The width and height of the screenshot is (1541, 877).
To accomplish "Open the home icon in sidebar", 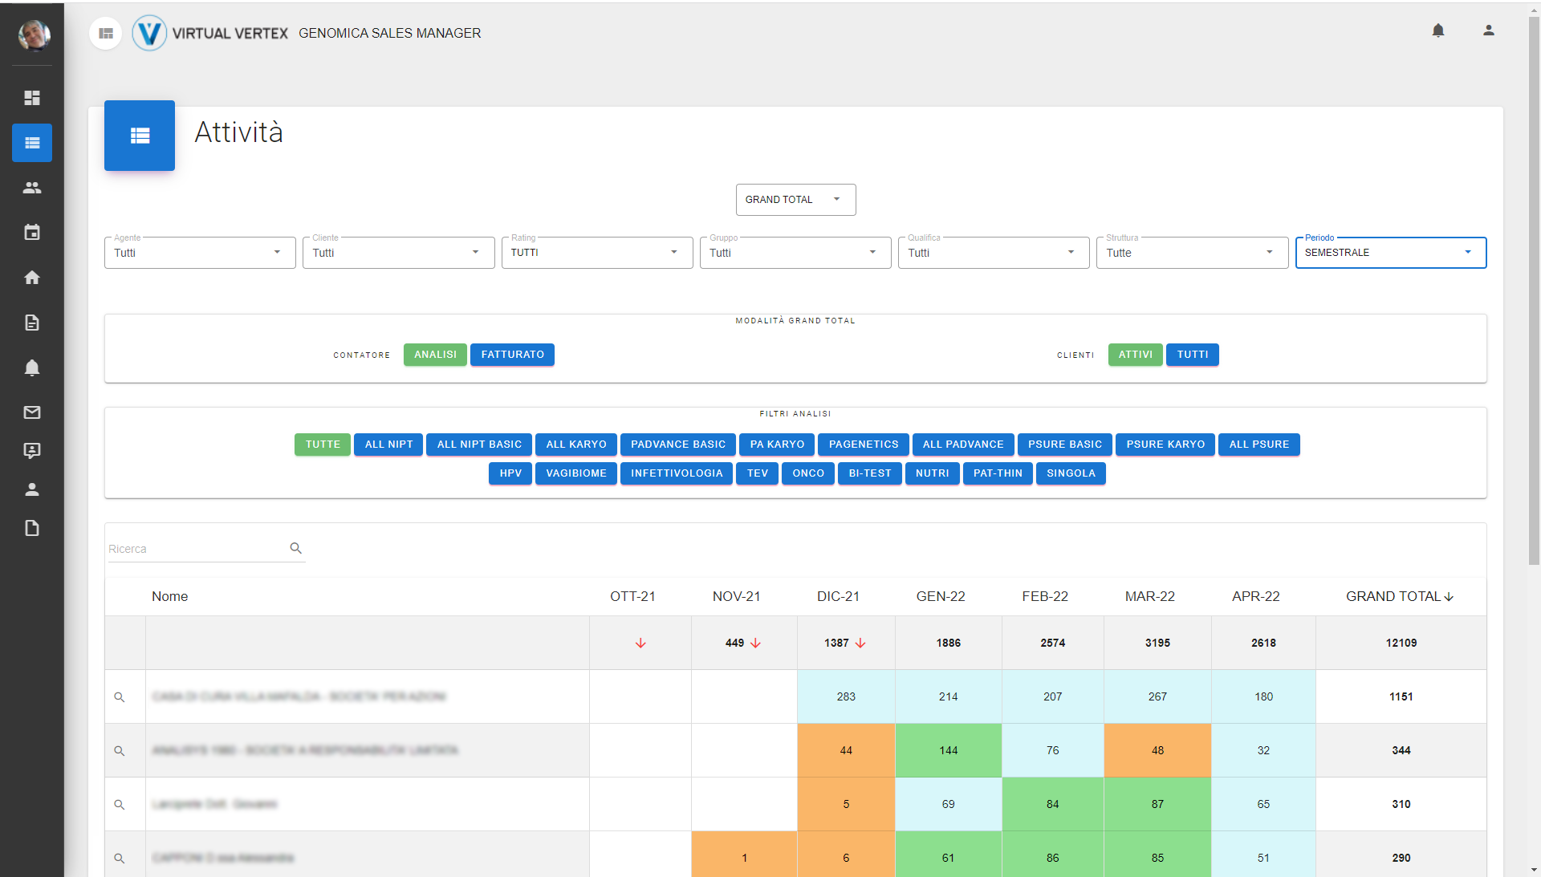I will (32, 278).
